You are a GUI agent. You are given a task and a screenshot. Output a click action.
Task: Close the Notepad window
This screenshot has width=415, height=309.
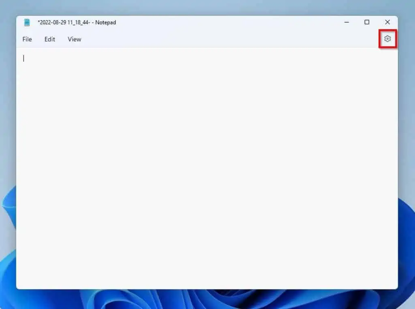[x=387, y=22]
